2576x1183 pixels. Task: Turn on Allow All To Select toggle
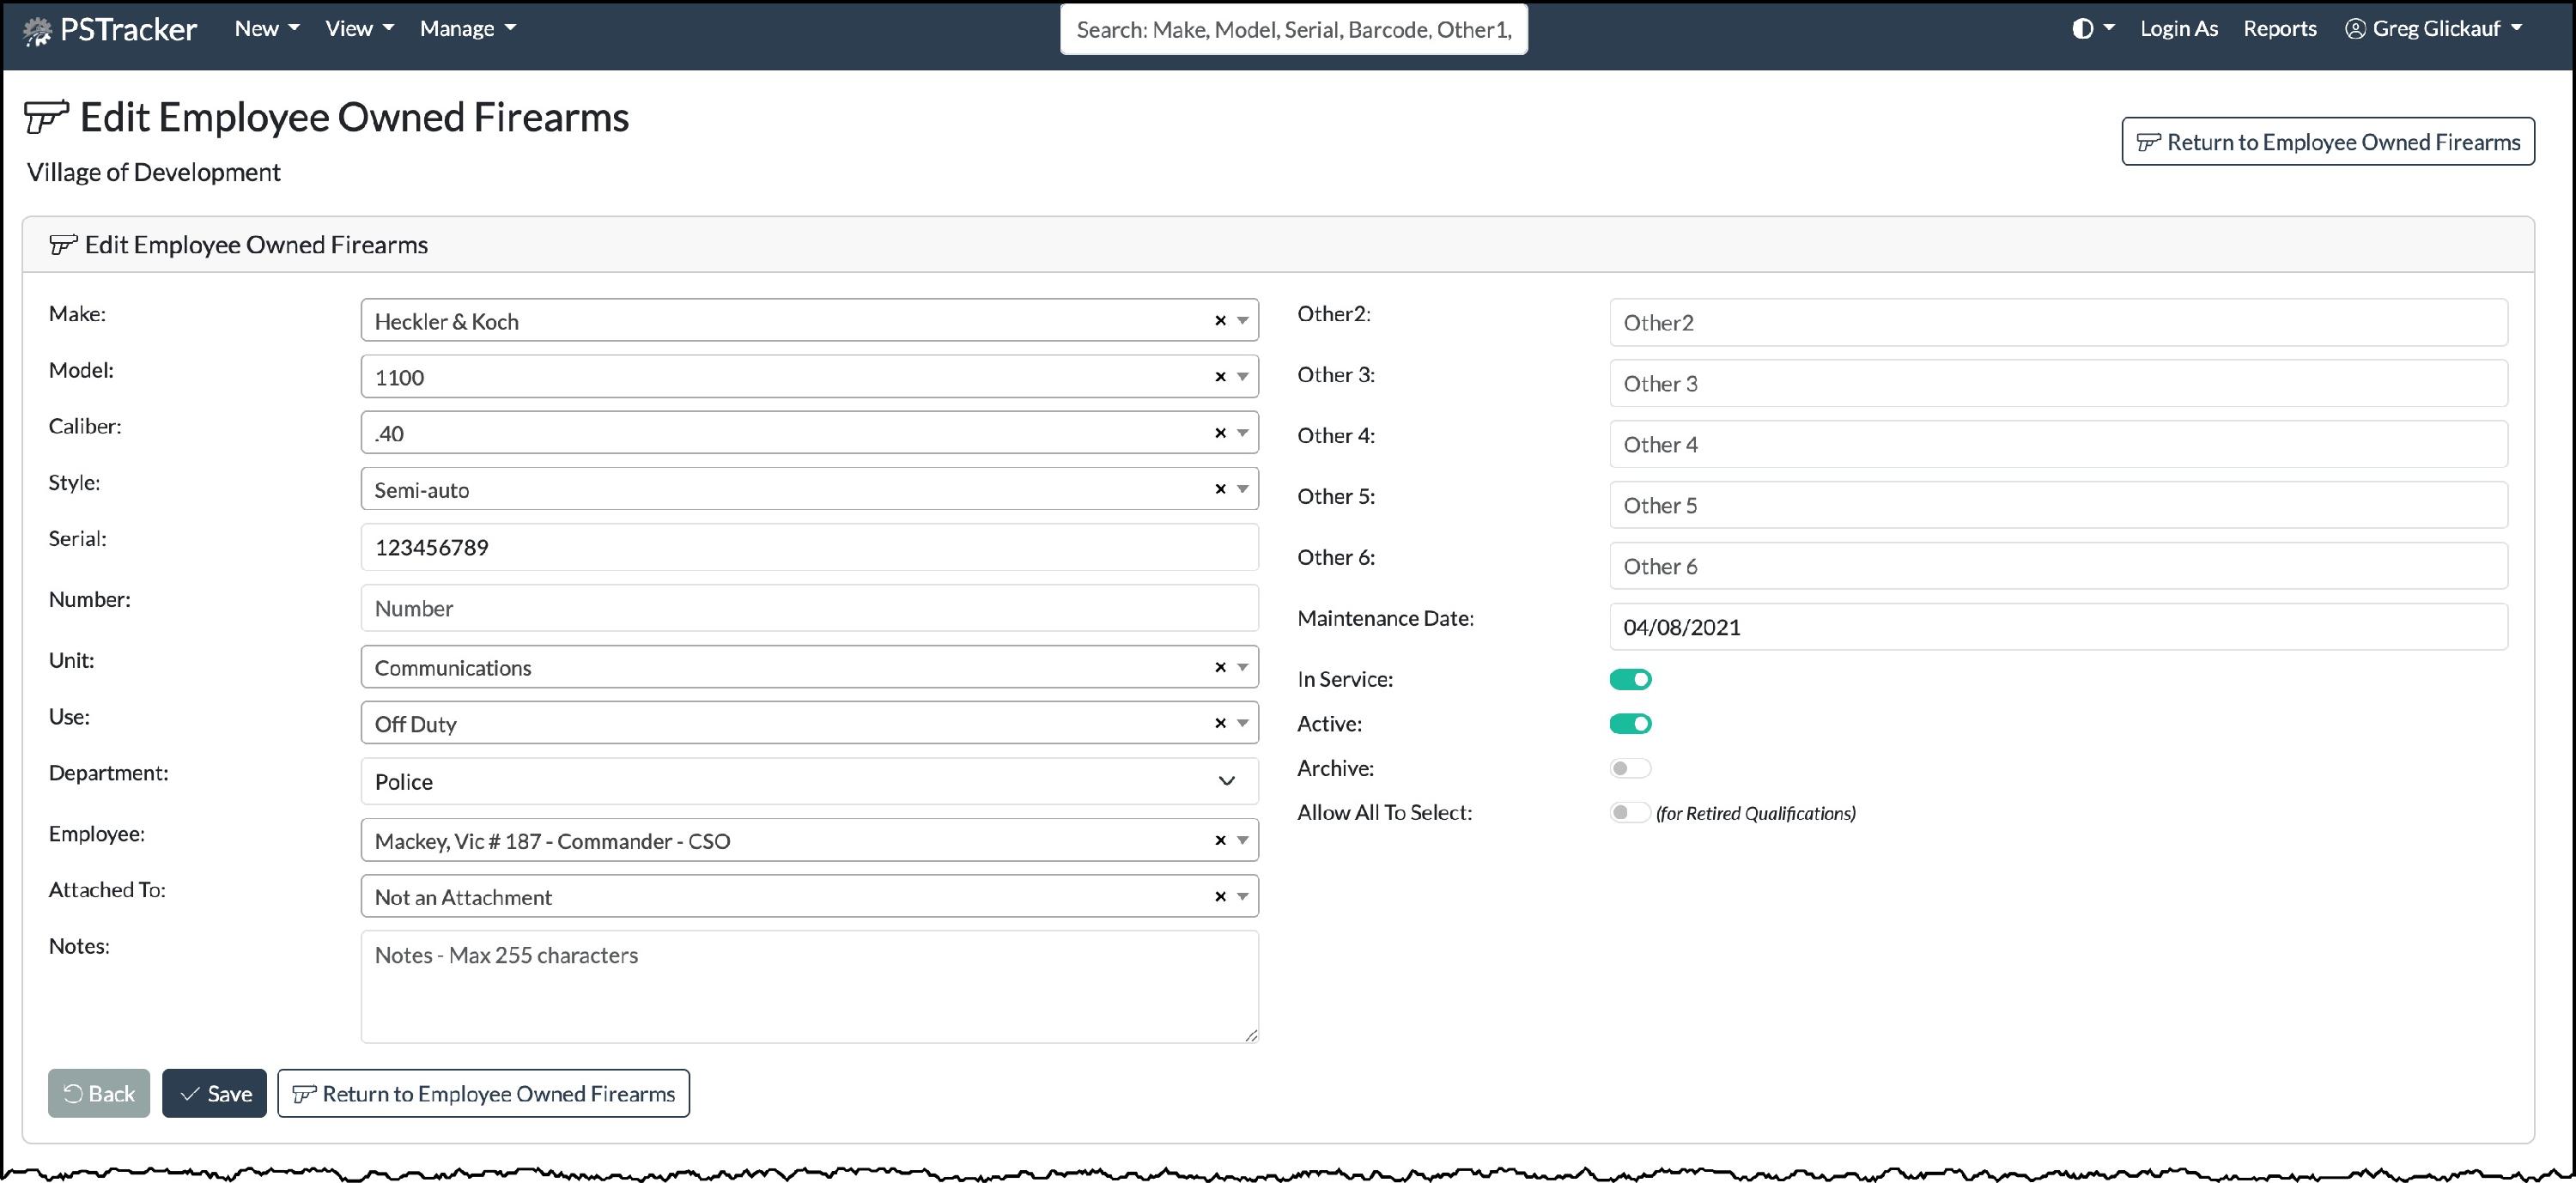click(1630, 813)
